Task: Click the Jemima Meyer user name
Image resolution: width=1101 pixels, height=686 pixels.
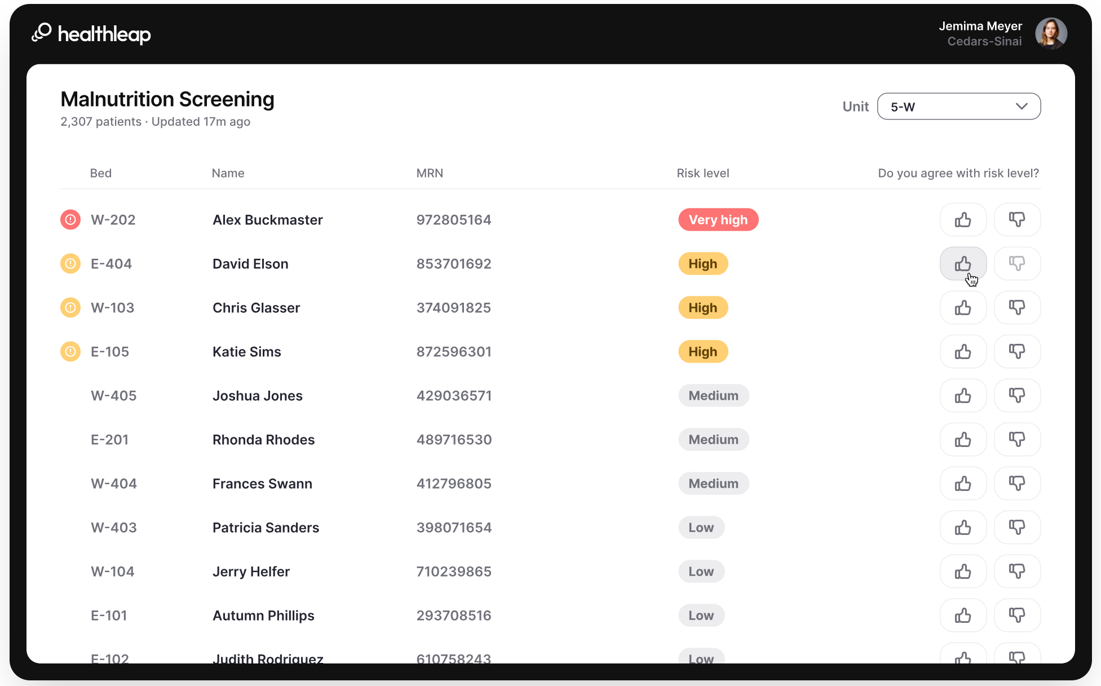Action: pos(980,26)
